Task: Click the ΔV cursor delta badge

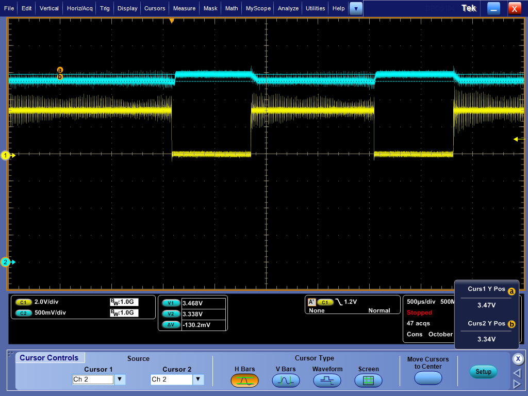Action: pos(171,325)
